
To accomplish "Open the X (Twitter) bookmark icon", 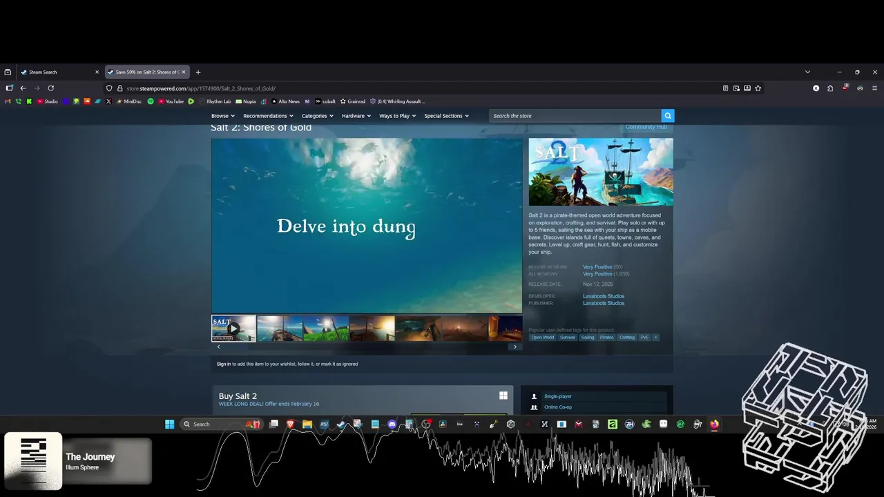I will click(x=108, y=101).
